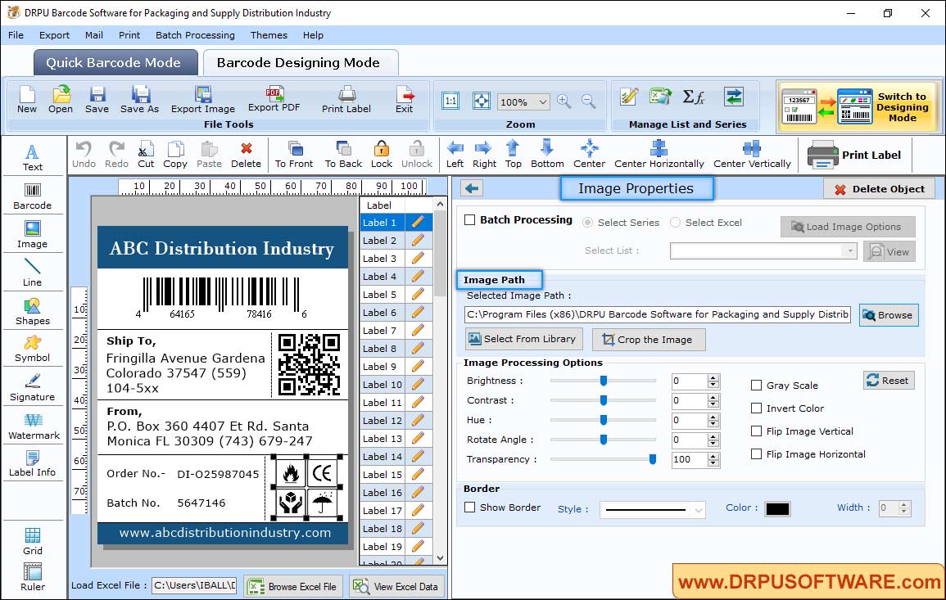Decrease the Transparency spinner value
Image resolution: width=946 pixels, height=600 pixels.
tap(713, 463)
